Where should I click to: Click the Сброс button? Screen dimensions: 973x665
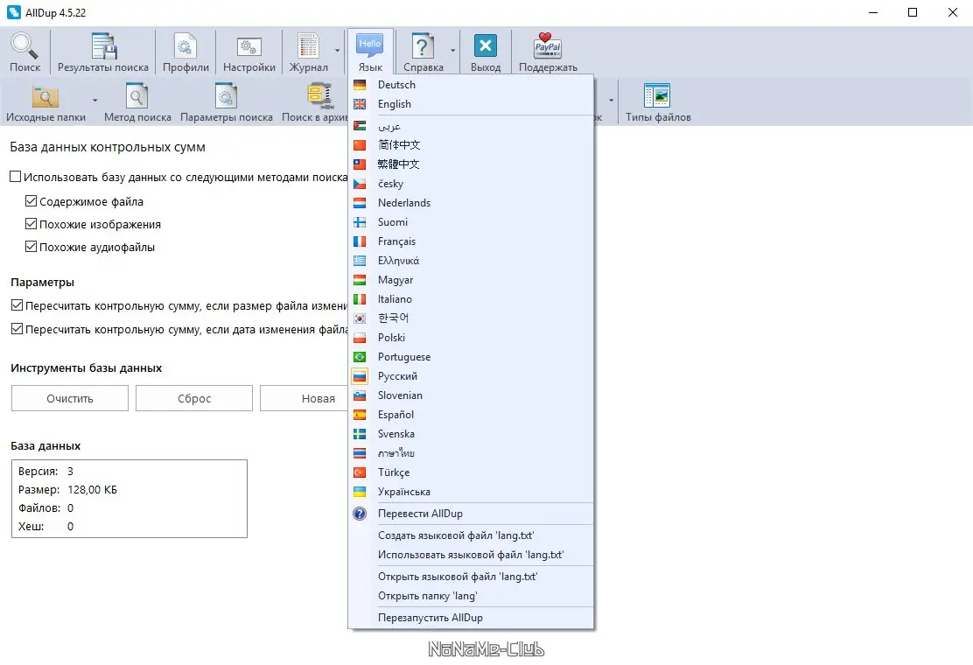(x=194, y=398)
